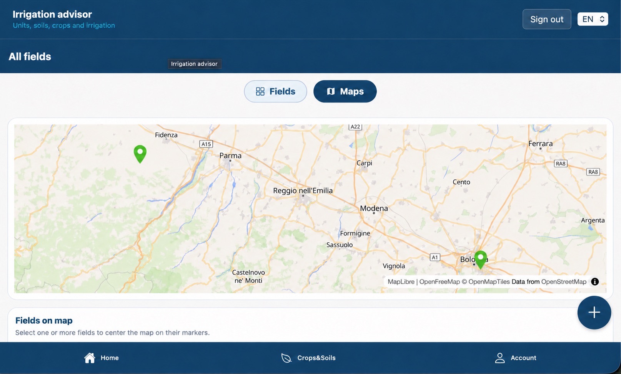Click the Account person icon
The width and height of the screenshot is (621, 374).
(499, 358)
